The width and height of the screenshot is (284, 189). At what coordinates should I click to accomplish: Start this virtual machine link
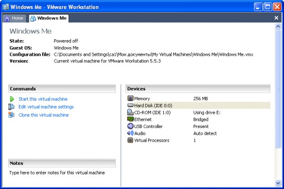pos(43,99)
